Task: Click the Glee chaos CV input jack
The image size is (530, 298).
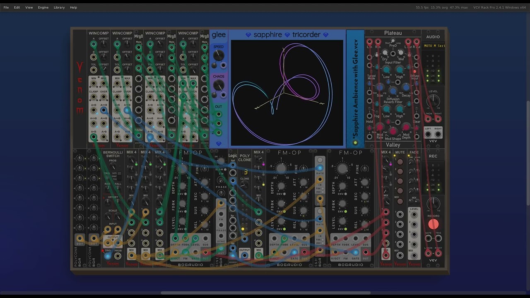Action: 224,95
